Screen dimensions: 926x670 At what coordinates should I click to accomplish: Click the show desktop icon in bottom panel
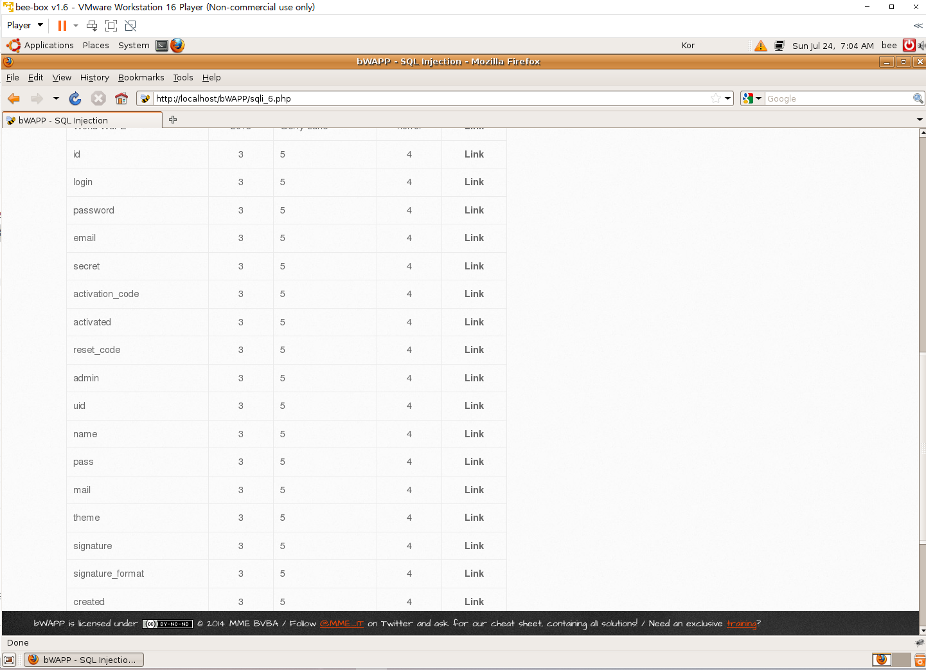click(9, 660)
